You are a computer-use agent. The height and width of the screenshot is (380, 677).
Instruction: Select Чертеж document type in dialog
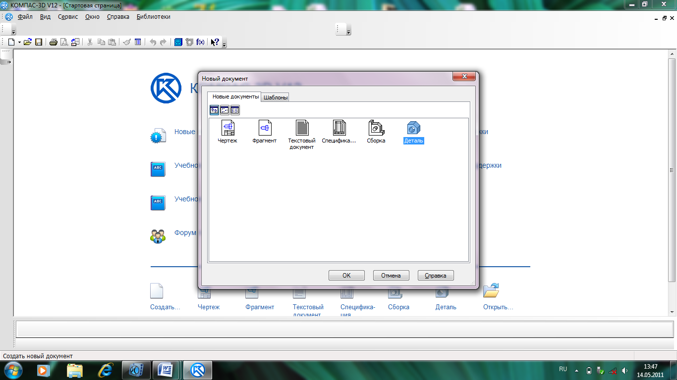click(227, 132)
